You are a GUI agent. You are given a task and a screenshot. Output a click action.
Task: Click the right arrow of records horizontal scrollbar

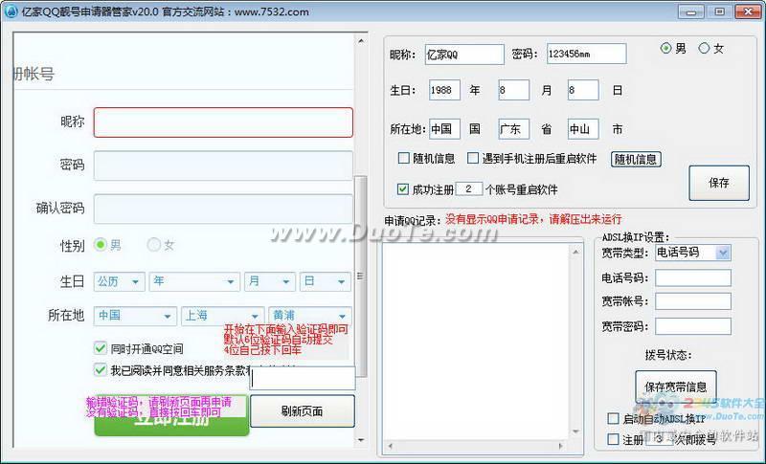pyautogui.click(x=561, y=446)
